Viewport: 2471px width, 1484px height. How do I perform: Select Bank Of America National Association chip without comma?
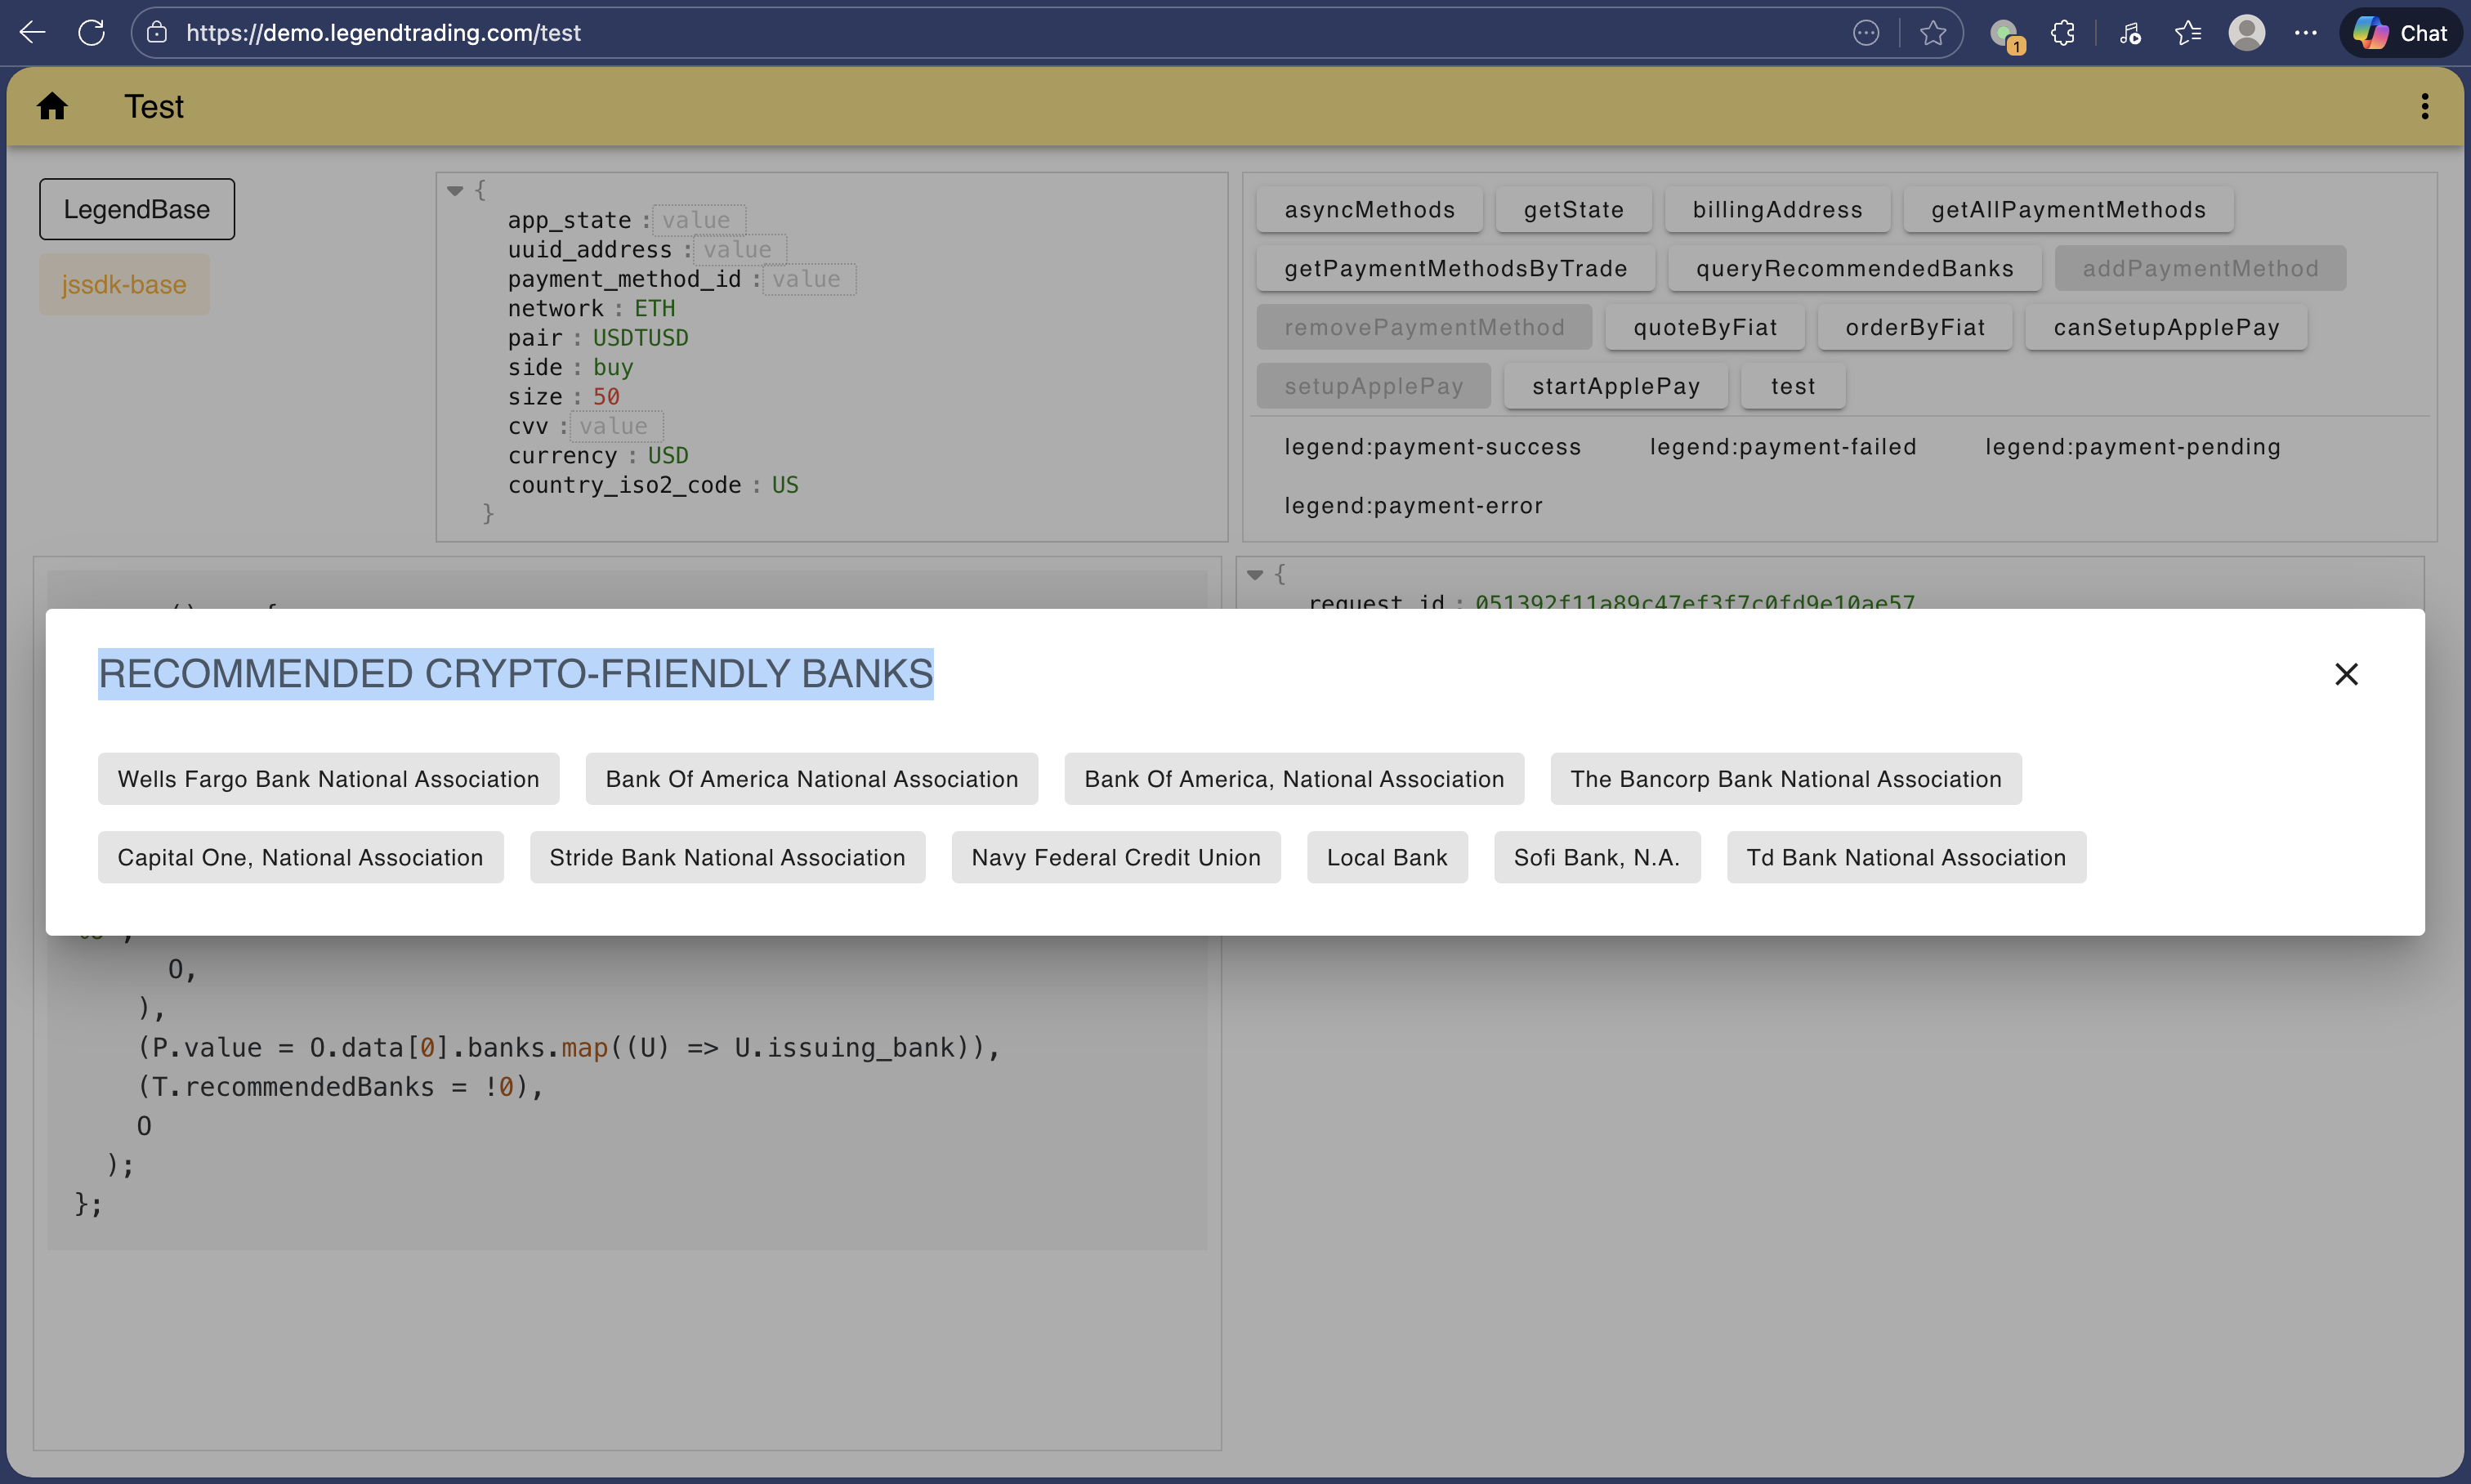click(x=812, y=779)
